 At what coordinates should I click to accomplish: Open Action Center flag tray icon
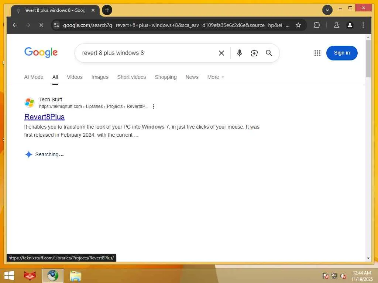click(x=325, y=276)
